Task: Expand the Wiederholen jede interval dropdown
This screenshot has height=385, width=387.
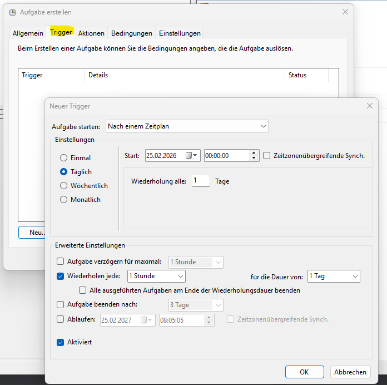Action: [x=156, y=276]
